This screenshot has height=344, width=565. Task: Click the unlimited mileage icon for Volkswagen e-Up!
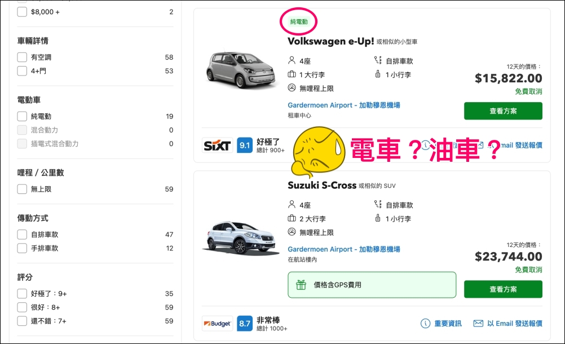tap(292, 87)
